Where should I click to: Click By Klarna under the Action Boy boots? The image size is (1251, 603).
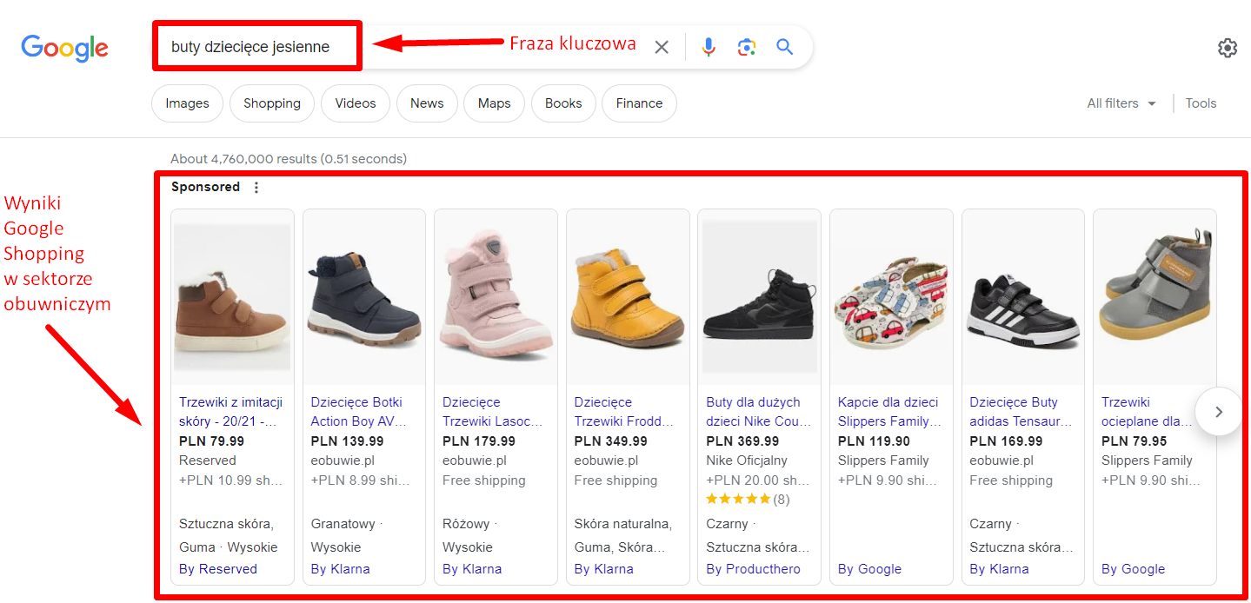[x=340, y=569]
